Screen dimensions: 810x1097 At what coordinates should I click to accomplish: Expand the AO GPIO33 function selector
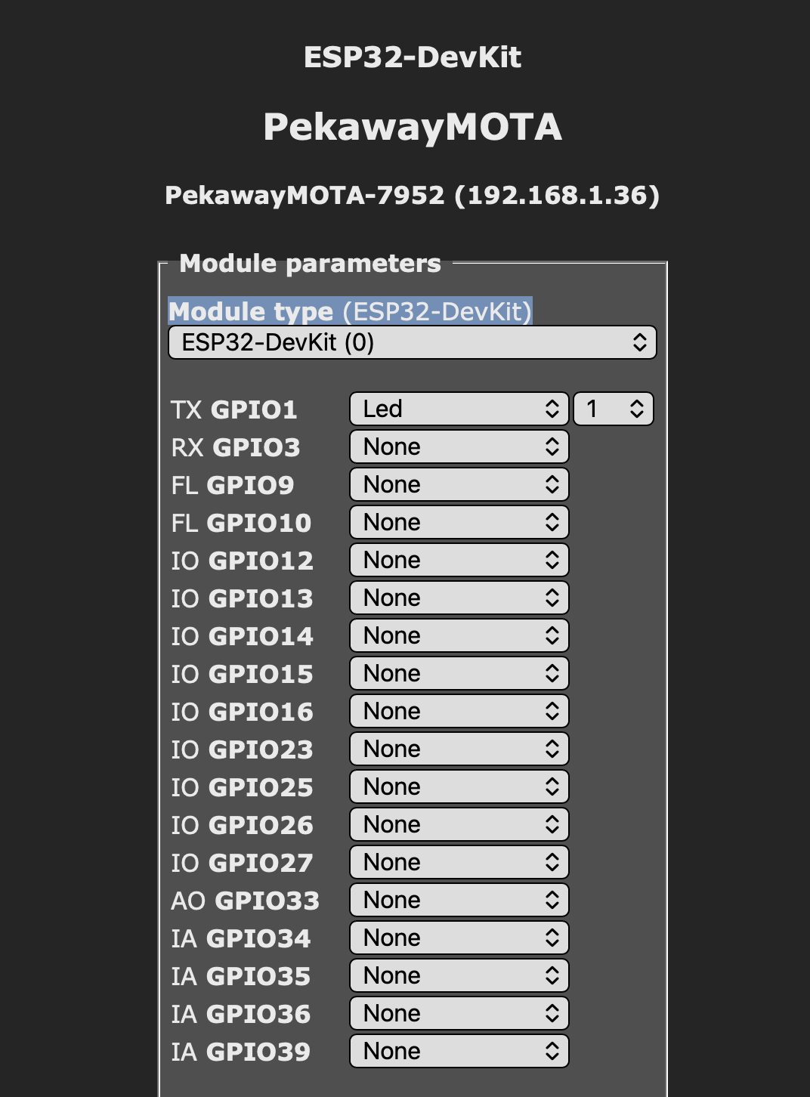coord(459,900)
